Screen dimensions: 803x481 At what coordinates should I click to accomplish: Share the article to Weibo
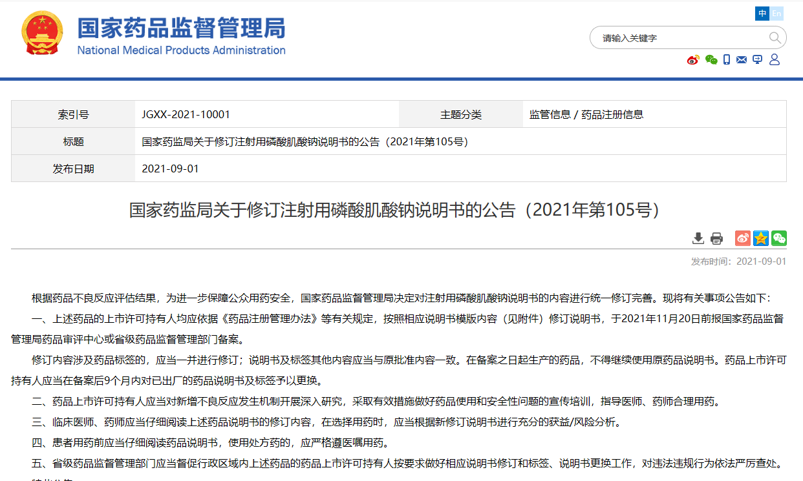[743, 238]
